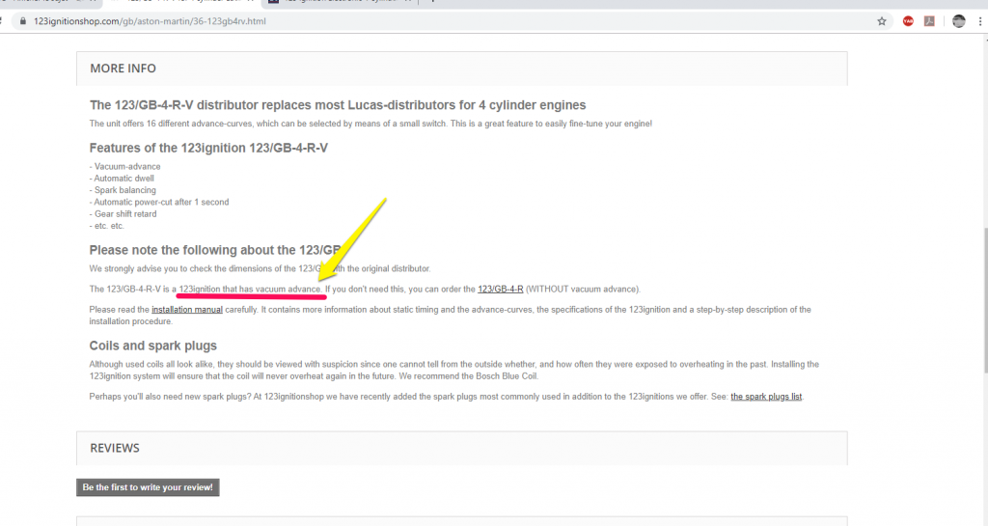
Task: Open the spark plugs list link
Action: pyautogui.click(x=766, y=397)
